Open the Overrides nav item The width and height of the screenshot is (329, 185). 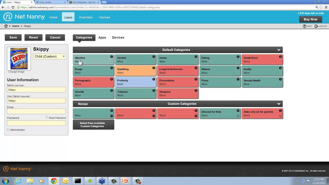pyautogui.click(x=86, y=17)
